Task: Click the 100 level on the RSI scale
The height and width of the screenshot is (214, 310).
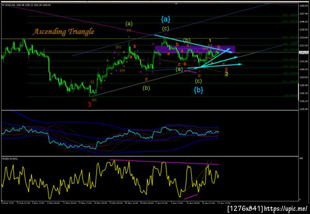Action: pyautogui.click(x=302, y=159)
